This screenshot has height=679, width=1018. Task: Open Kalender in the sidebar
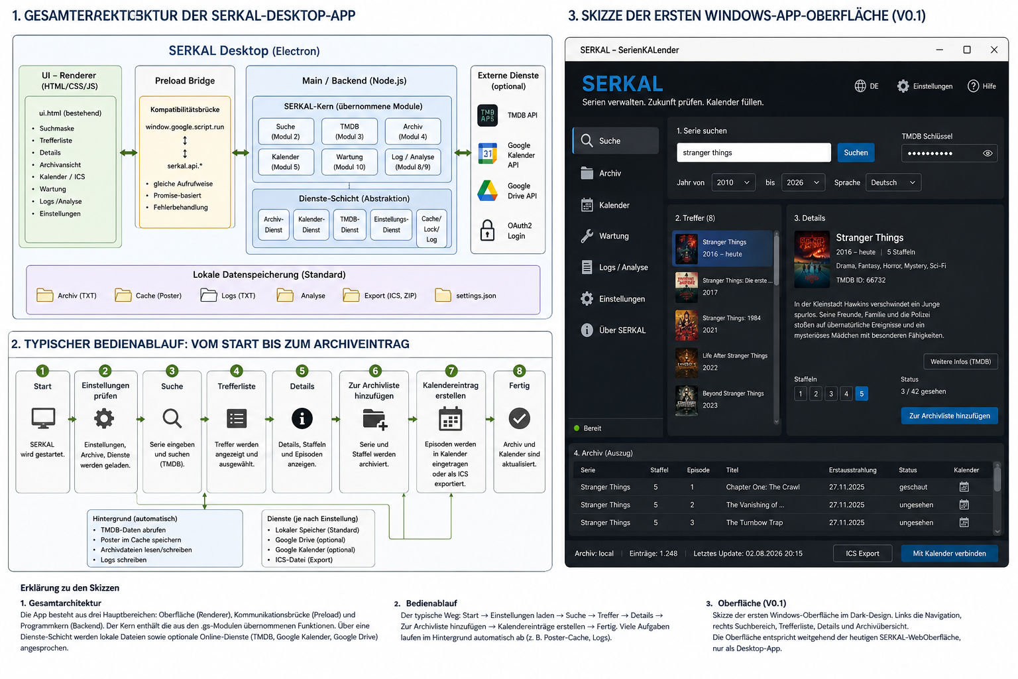click(616, 205)
